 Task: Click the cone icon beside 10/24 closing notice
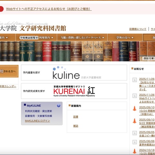[135, 108]
